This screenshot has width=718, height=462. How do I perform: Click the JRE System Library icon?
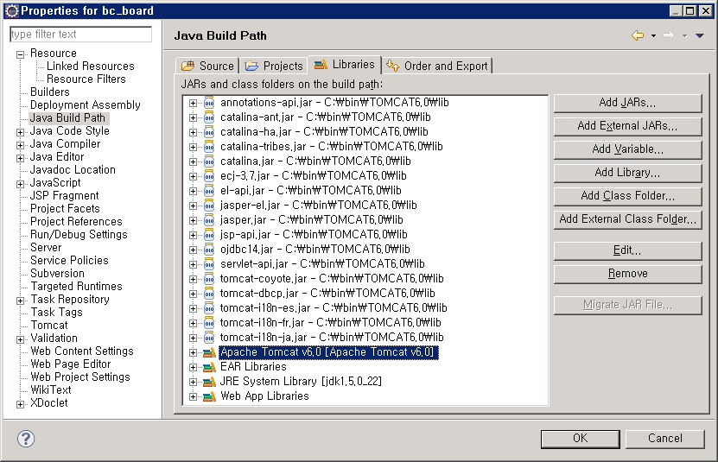pos(209,381)
